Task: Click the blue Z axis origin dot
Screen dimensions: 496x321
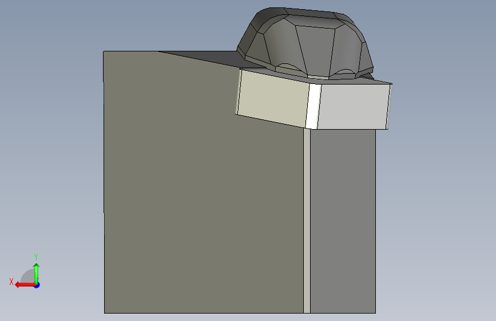Action: [x=37, y=285]
